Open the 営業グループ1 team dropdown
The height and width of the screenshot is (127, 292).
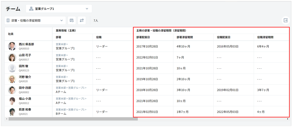click(59, 9)
